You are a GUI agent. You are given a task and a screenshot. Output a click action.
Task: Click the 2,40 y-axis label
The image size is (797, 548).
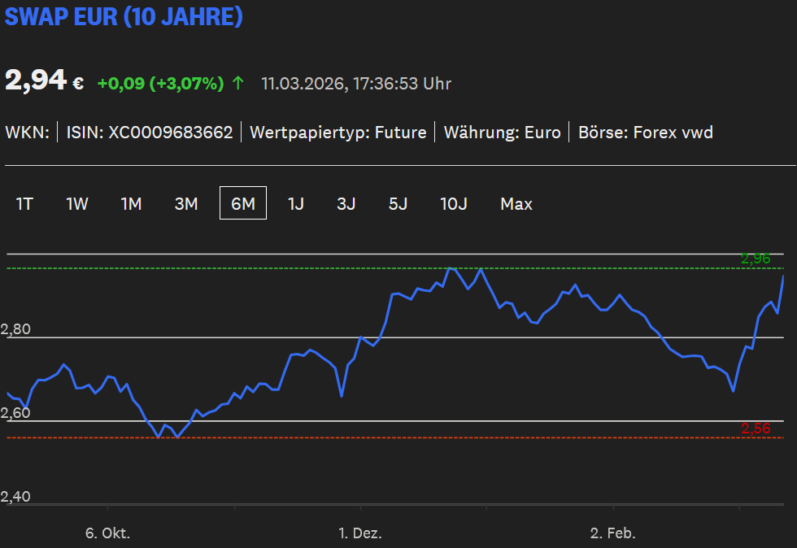pos(15,496)
